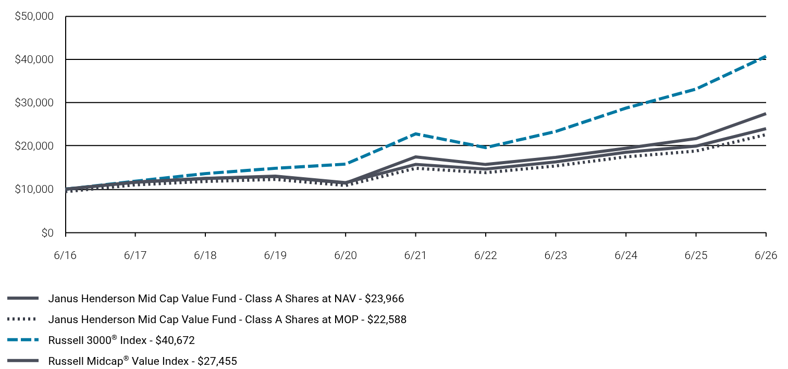Select the Class A Shares at NAV legend text
Image resolution: width=788 pixels, height=369 pixels.
tap(226, 299)
